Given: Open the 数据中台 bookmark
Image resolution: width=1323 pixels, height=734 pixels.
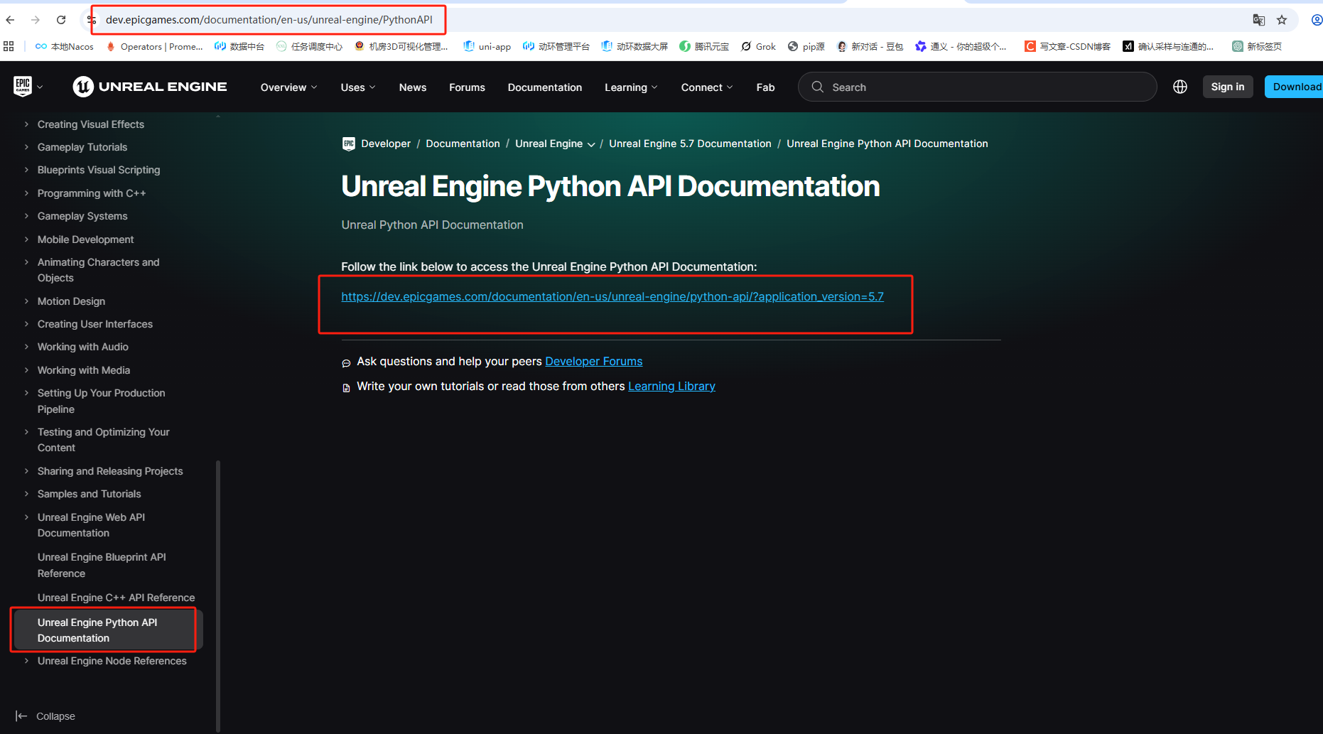Looking at the screenshot, I should click(x=239, y=46).
